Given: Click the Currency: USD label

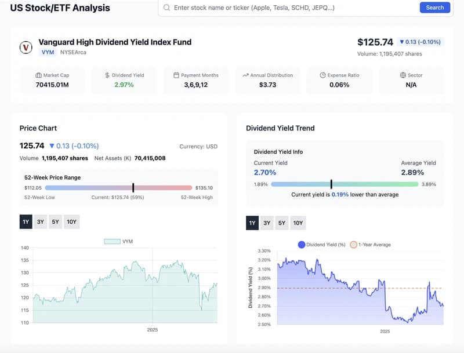Looking at the screenshot, I should coord(198,147).
